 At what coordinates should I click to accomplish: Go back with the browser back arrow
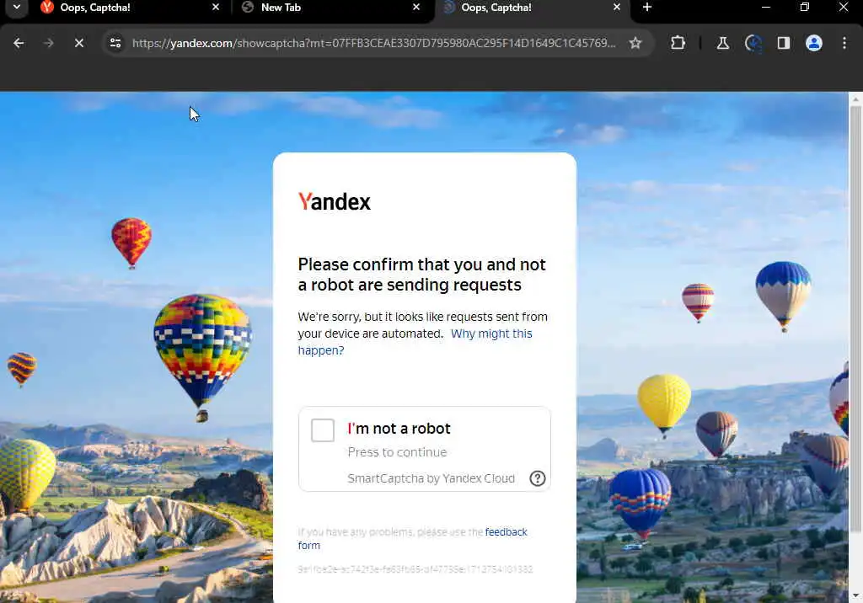click(19, 43)
